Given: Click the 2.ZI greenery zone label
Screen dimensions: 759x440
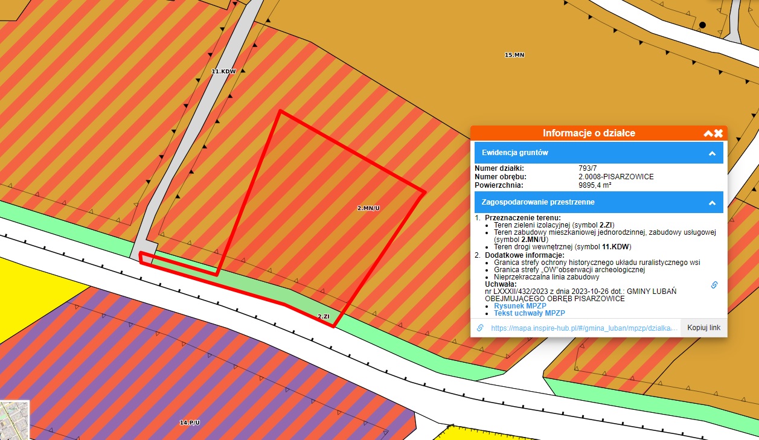Looking at the screenshot, I should (x=324, y=316).
